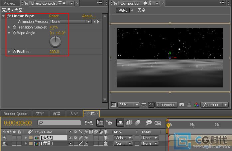Select next animation preset arrow
Screen dimensions: 232x151
[98, 22]
